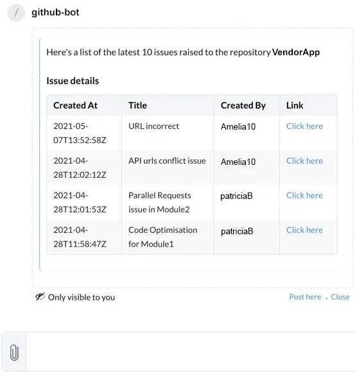Click the paperclip attachment icon

(x=14, y=352)
